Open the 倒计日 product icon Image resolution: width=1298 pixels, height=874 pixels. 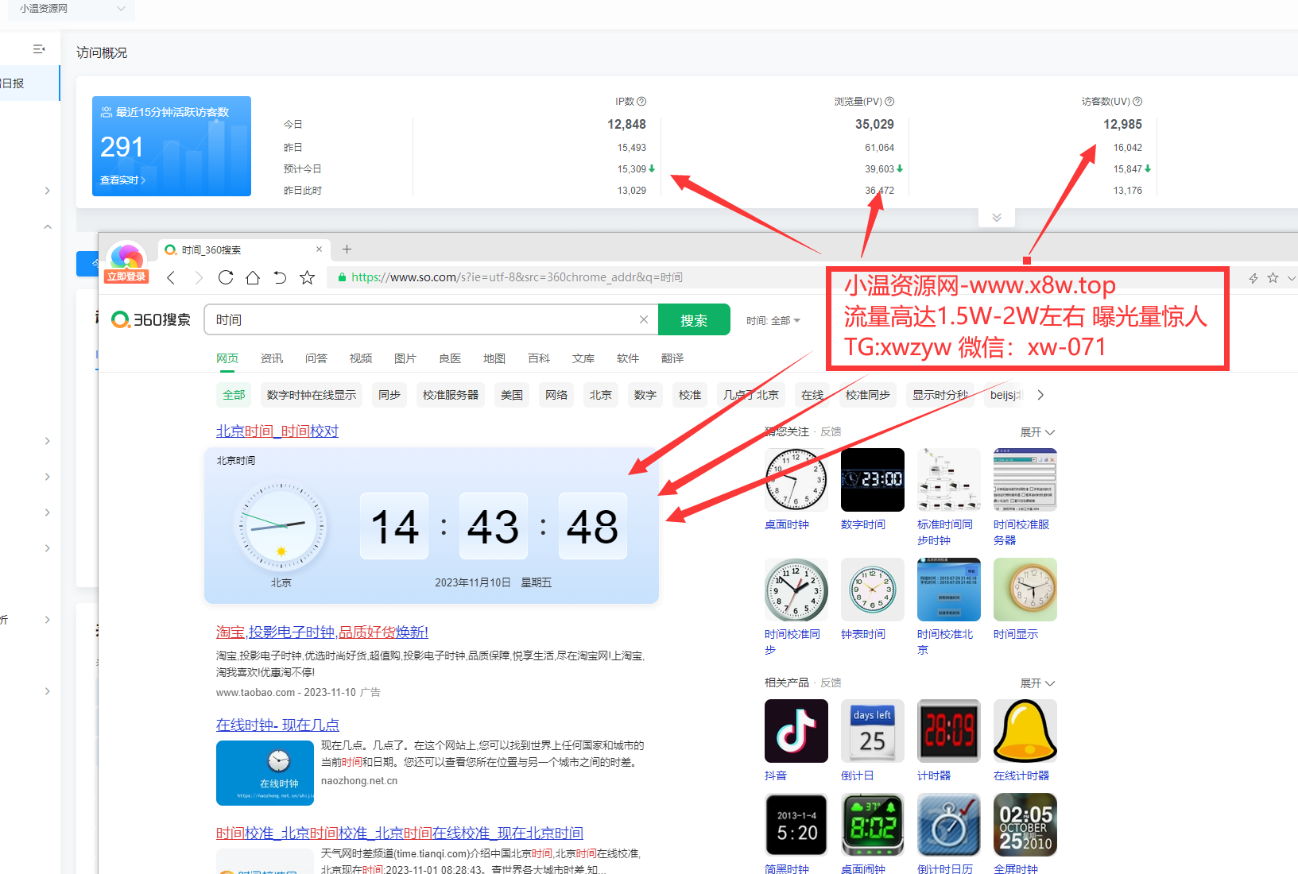pos(872,731)
